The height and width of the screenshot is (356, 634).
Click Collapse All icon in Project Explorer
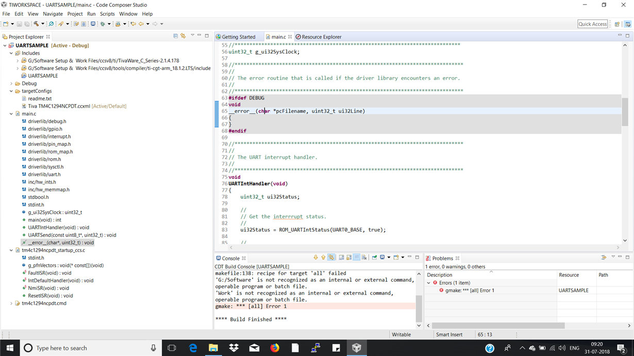pos(175,36)
